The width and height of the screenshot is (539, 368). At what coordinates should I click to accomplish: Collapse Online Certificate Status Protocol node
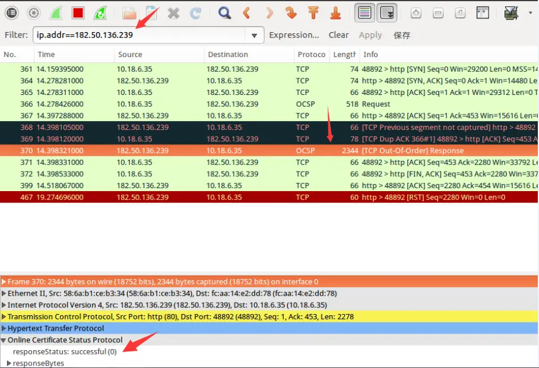point(4,340)
